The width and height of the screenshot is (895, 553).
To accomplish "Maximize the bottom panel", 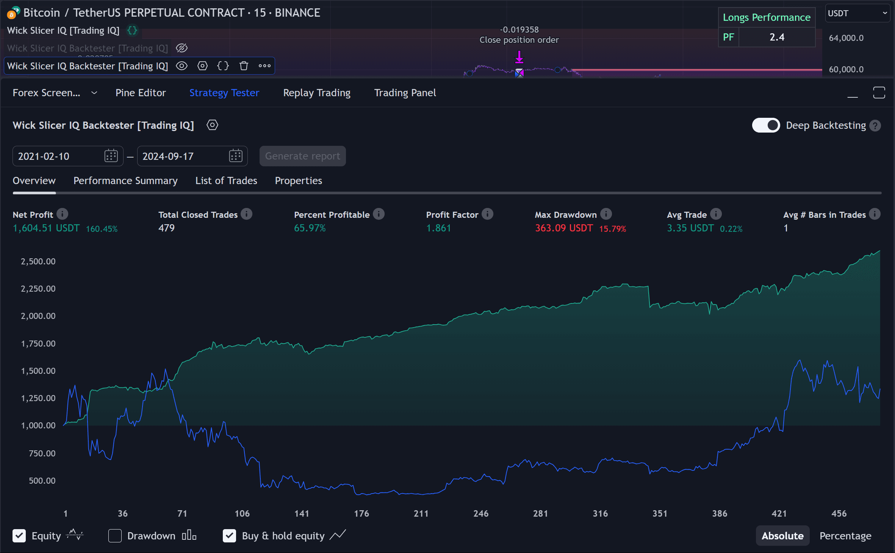I will coord(879,93).
